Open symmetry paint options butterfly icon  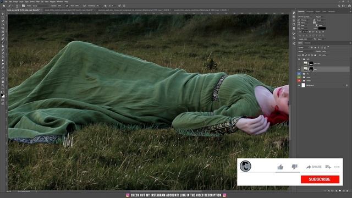pyautogui.click(x=124, y=6)
